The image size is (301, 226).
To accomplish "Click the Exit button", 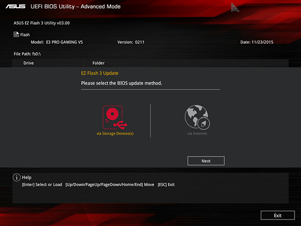I will pyautogui.click(x=277, y=215).
